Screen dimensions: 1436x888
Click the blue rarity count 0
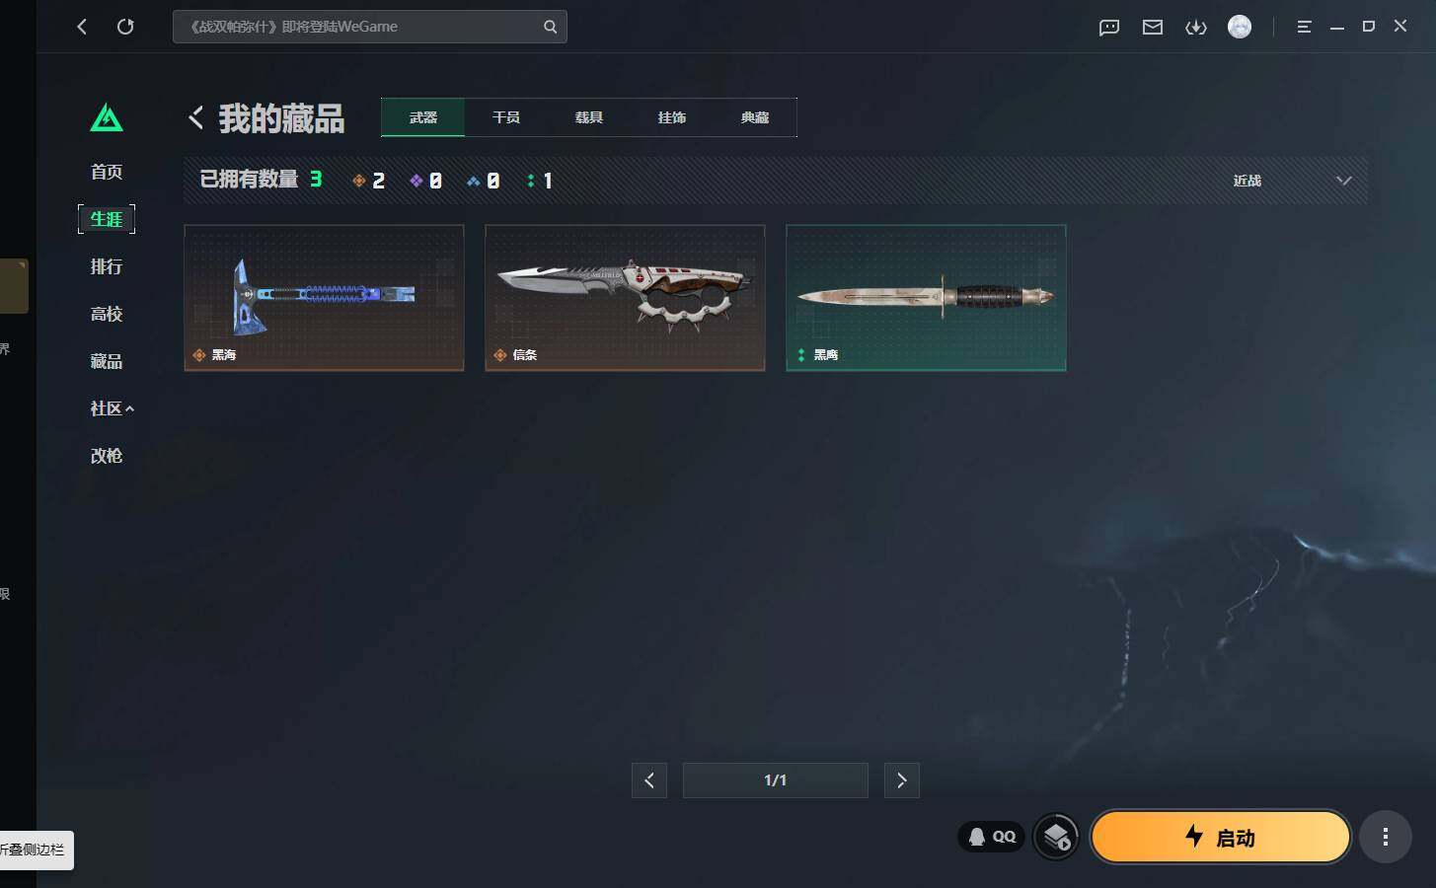tap(483, 181)
